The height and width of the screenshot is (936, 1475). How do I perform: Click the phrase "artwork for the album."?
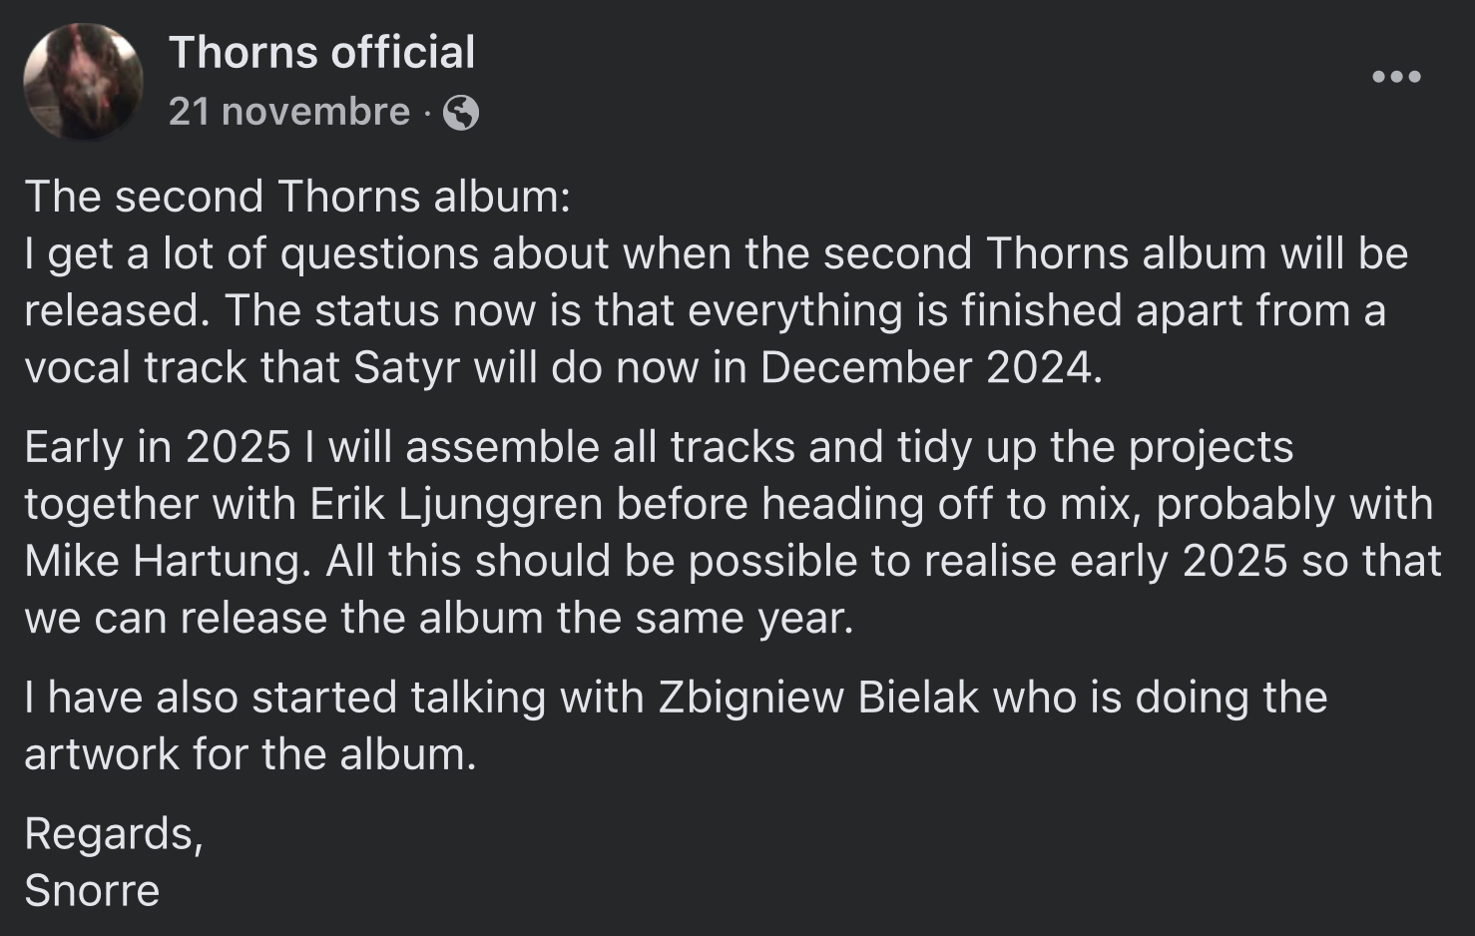[250, 754]
